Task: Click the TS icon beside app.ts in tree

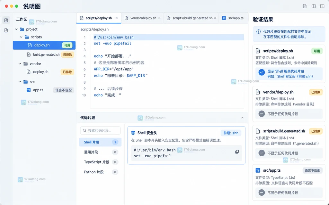Action: point(29,90)
